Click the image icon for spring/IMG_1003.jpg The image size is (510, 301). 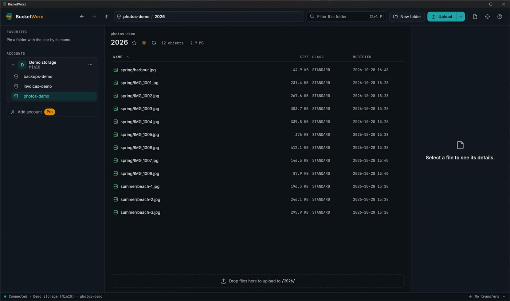[115, 108]
